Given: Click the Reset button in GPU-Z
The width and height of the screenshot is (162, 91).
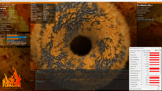Looking at the screenshot, I should [x=159, y=86].
